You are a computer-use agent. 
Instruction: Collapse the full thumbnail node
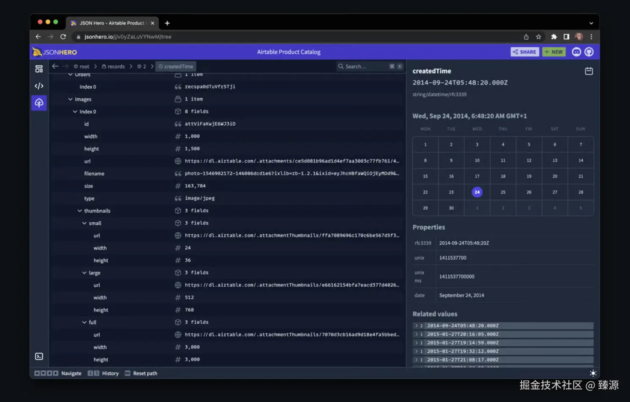[84, 322]
